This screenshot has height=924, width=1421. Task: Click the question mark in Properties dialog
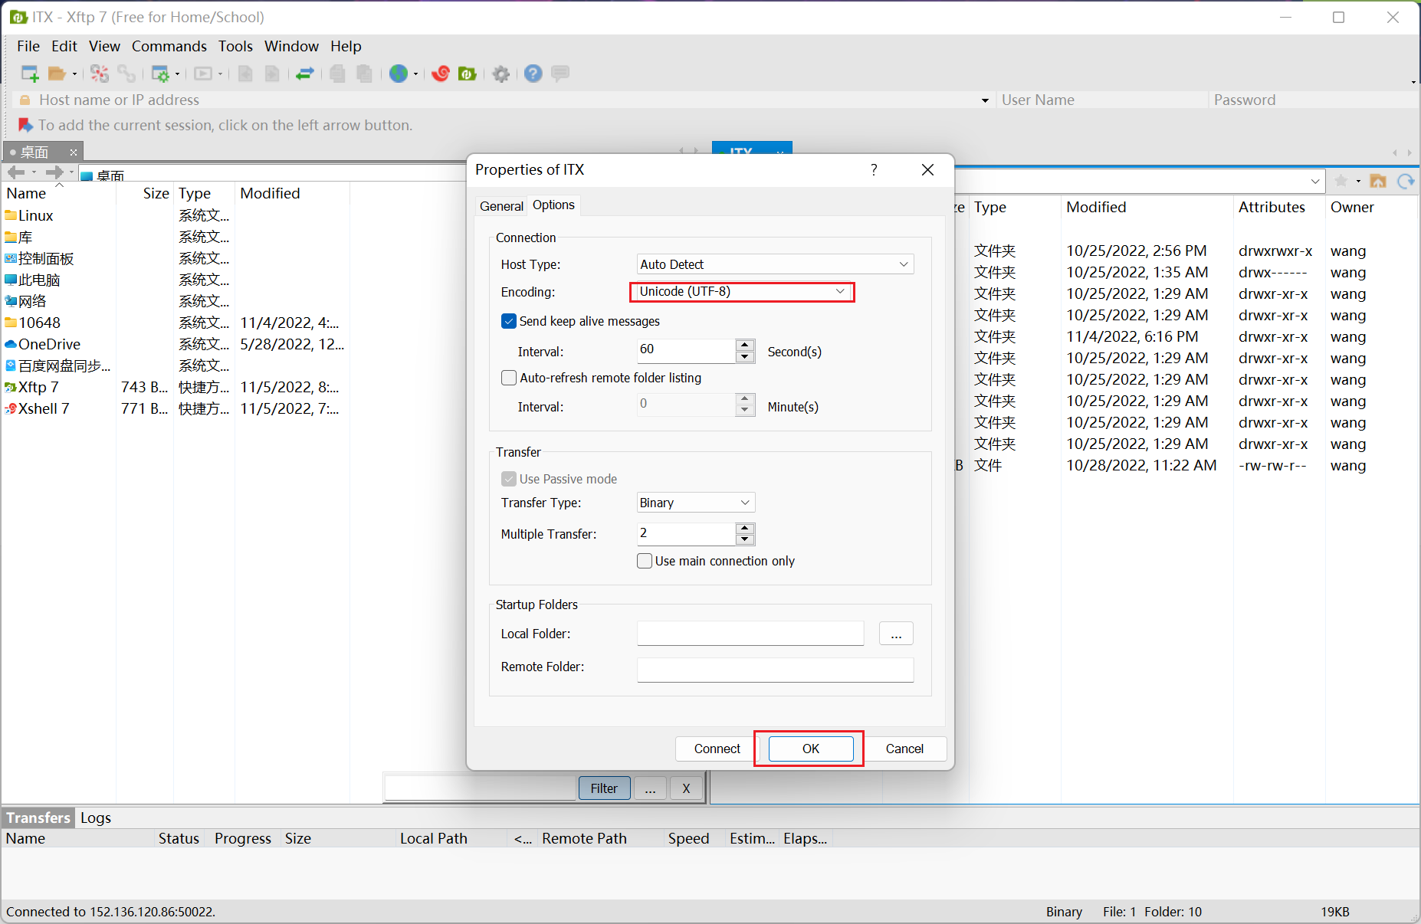click(874, 169)
